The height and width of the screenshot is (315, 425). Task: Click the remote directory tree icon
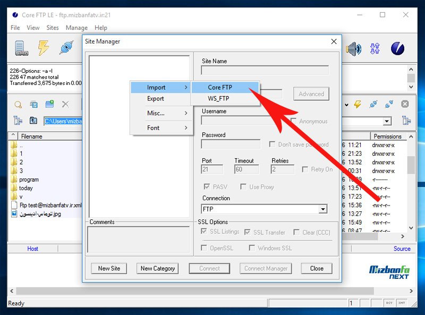pyautogui.click(x=406, y=121)
